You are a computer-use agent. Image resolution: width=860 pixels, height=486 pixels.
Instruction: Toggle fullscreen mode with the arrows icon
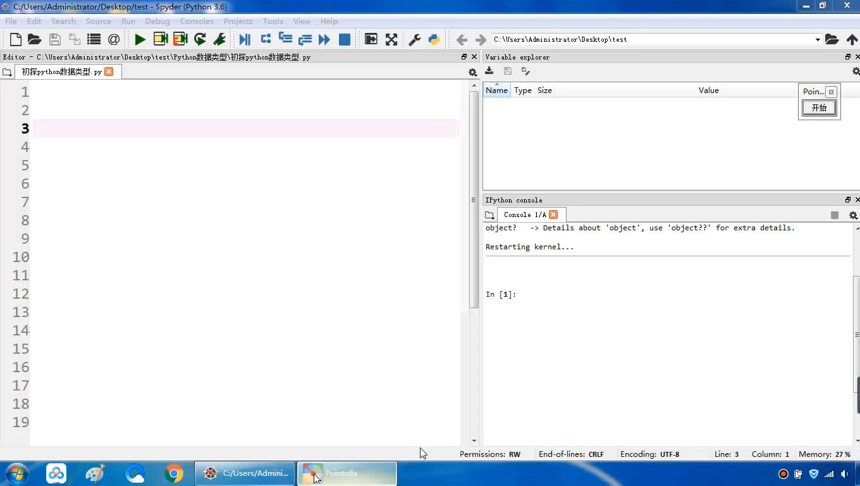pos(391,39)
